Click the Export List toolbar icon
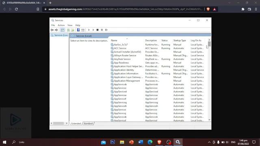Screen dimensions: 260x146 (x=72, y=30)
